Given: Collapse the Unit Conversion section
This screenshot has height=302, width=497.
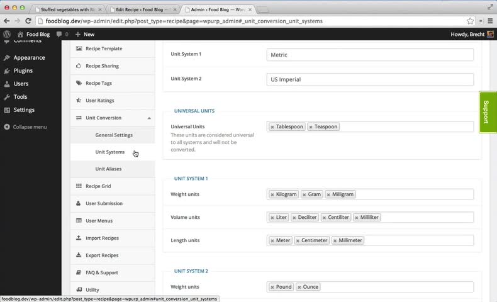Looking at the screenshot, I should click(x=149, y=118).
